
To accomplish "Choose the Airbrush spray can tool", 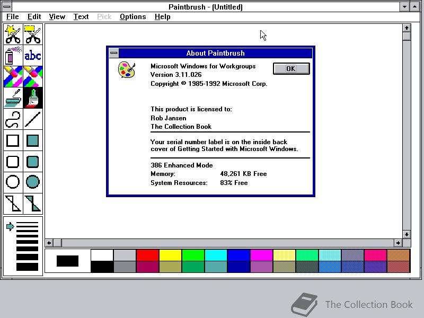I will click(x=13, y=56).
